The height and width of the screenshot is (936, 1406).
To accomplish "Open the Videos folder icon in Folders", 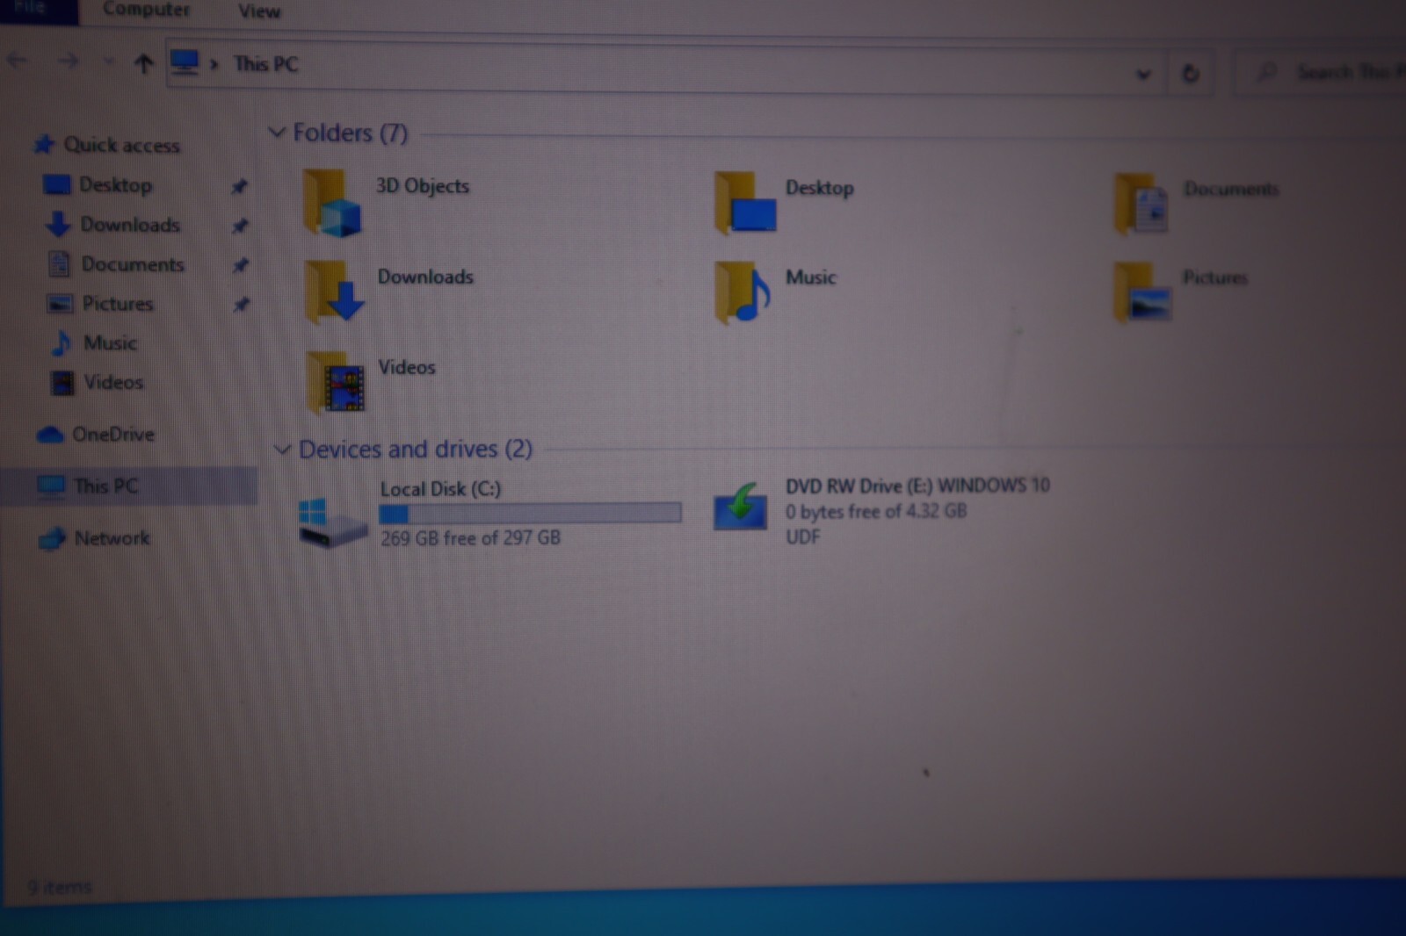I will [x=335, y=382].
